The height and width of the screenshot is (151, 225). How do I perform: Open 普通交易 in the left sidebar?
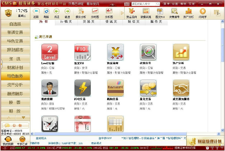click(x=15, y=33)
